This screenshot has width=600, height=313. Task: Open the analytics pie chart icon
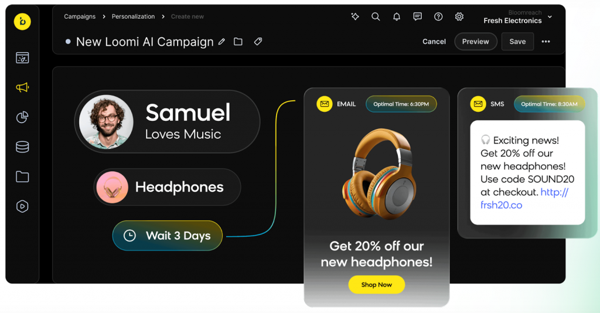(22, 117)
